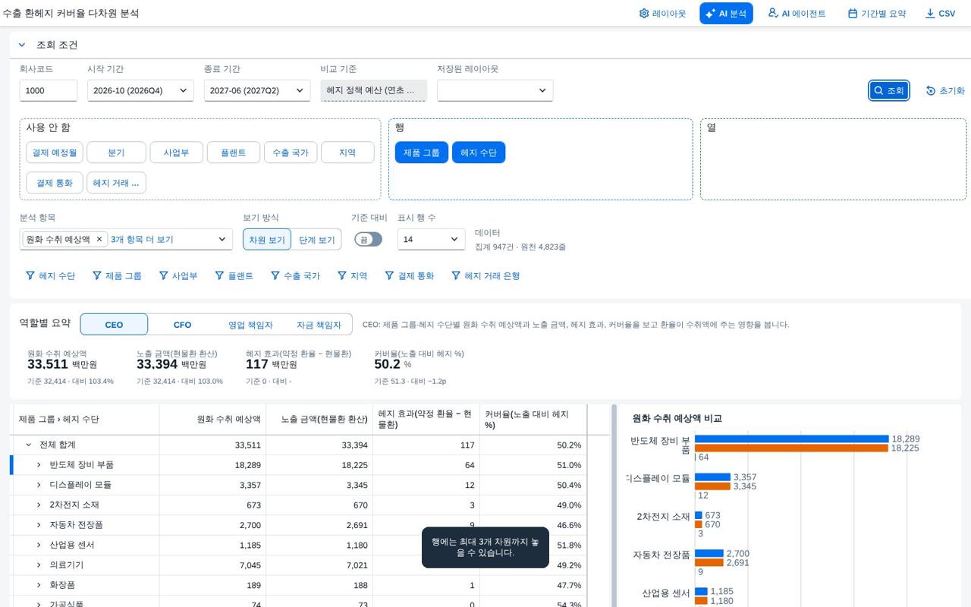Switch to the 영업 책임자 role tab

click(250, 325)
